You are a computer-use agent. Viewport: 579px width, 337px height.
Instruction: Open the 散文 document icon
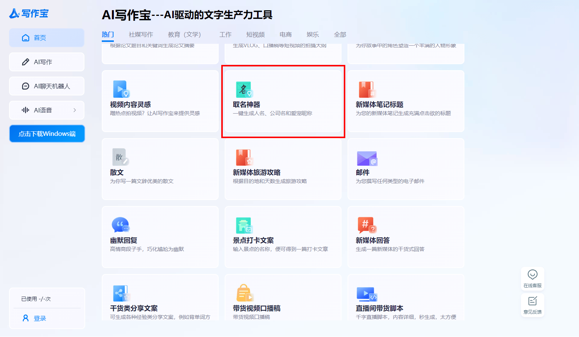(x=120, y=157)
